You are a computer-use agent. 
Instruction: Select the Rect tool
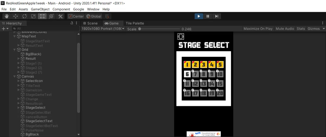(x=42, y=16)
